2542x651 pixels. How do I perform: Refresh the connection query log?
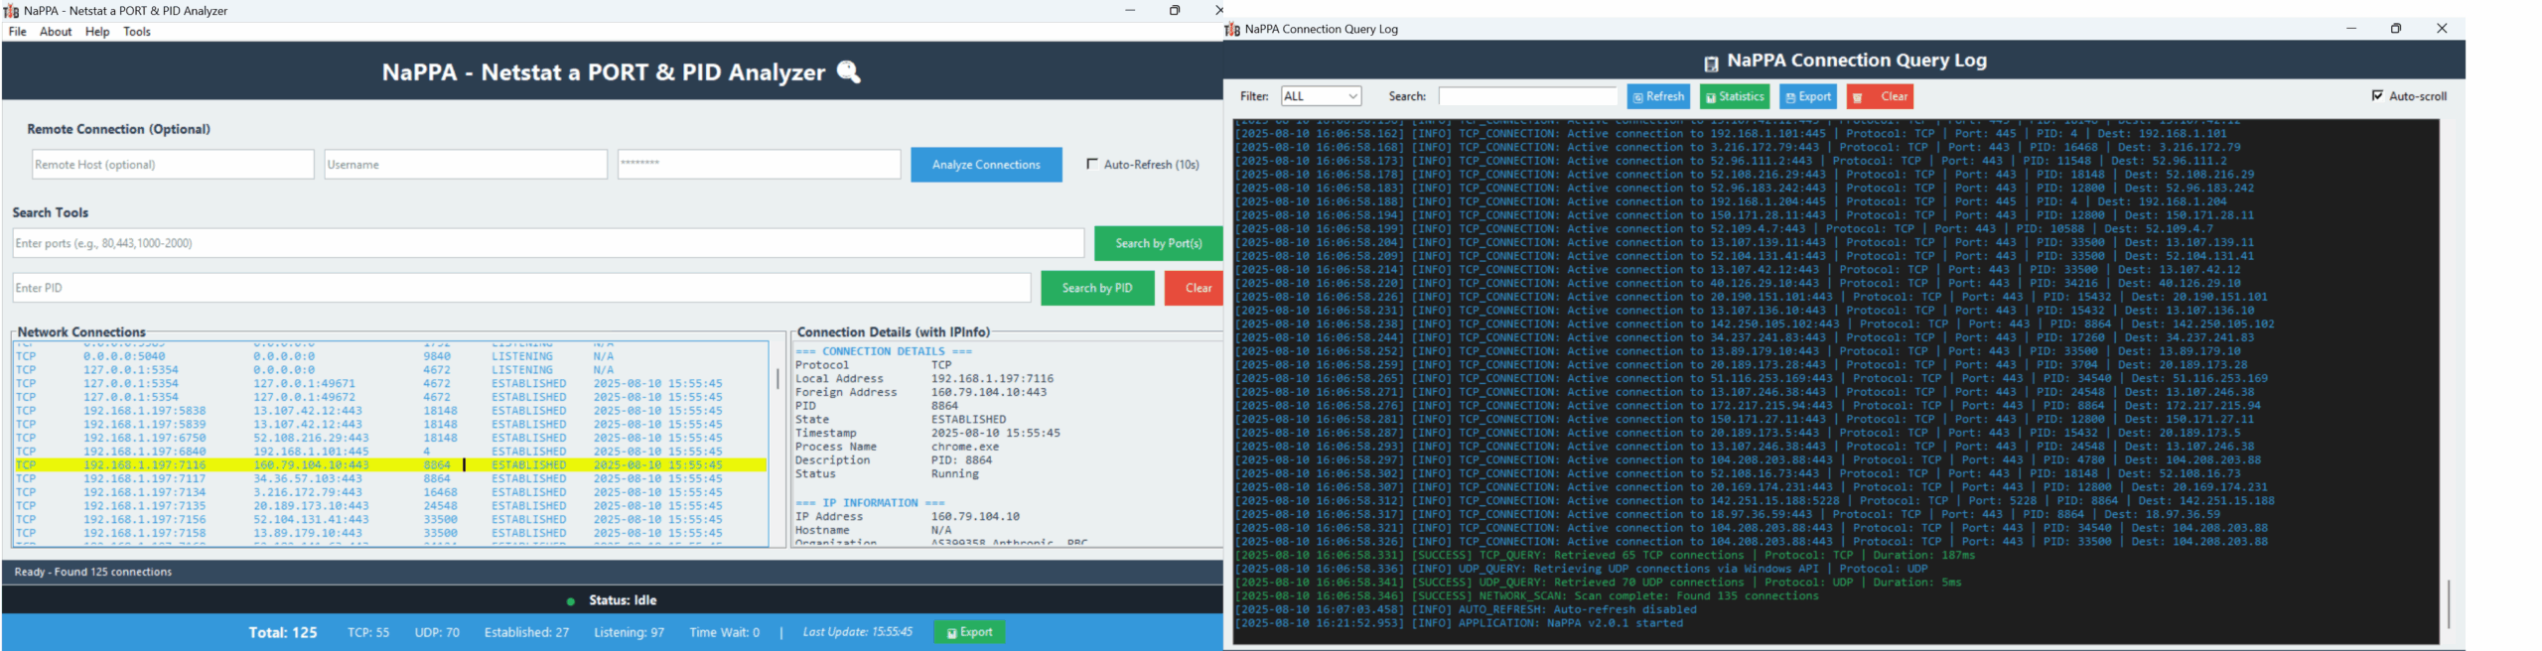tap(1658, 96)
